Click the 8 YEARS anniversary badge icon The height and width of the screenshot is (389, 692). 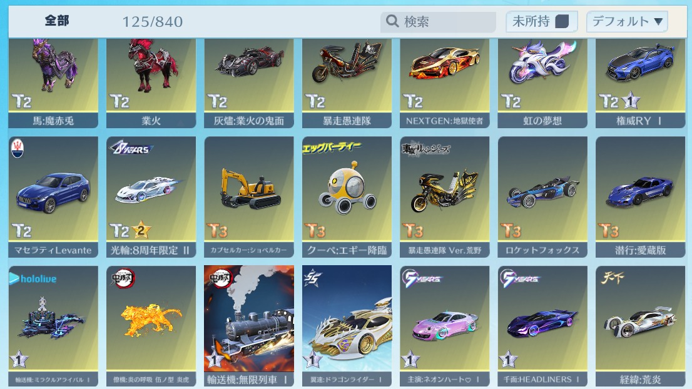(131, 148)
